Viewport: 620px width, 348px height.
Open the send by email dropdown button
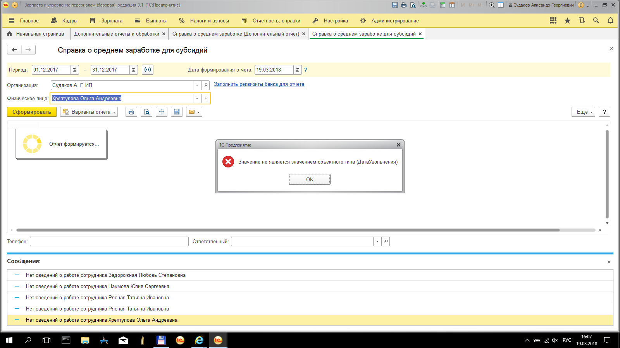(194, 112)
